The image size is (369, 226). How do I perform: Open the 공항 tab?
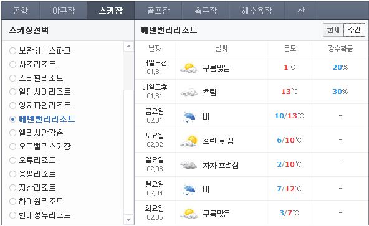coord(21,11)
